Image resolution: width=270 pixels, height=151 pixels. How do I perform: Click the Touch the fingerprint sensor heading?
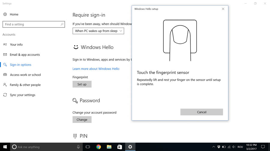point(163,73)
